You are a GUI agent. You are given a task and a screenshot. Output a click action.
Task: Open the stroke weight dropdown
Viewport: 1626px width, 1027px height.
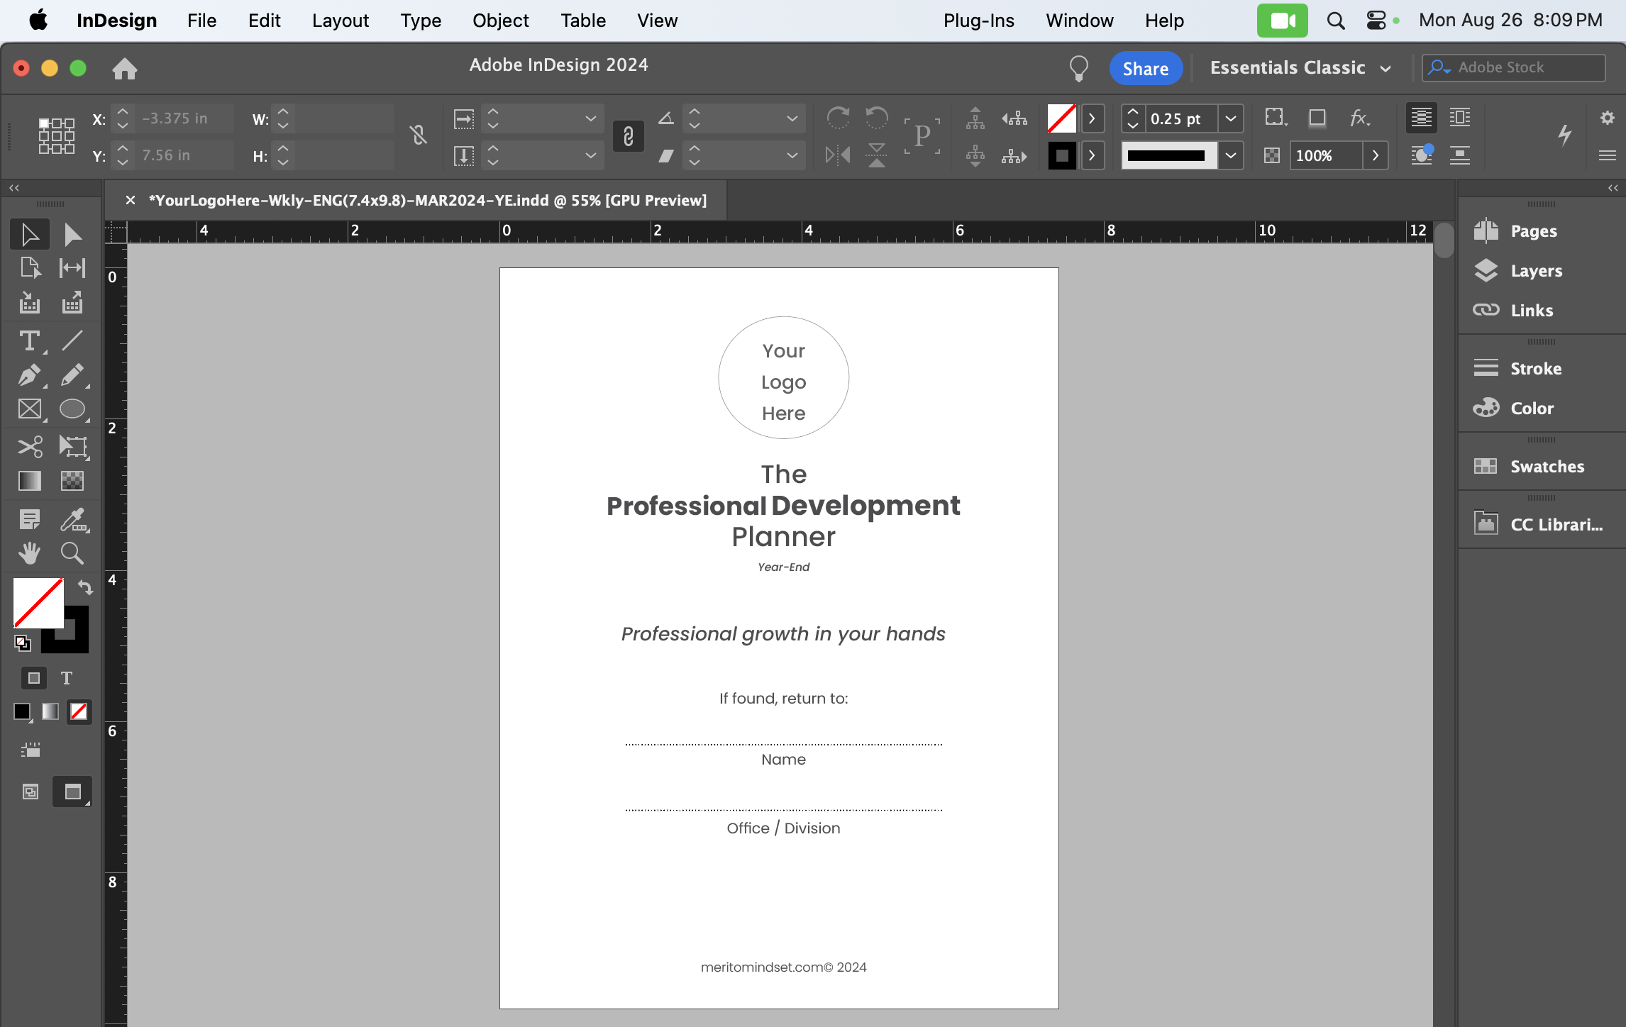(1231, 118)
